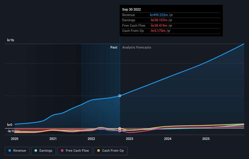
Task: Click the Earnings row label in tooltip
Action: 129,20
